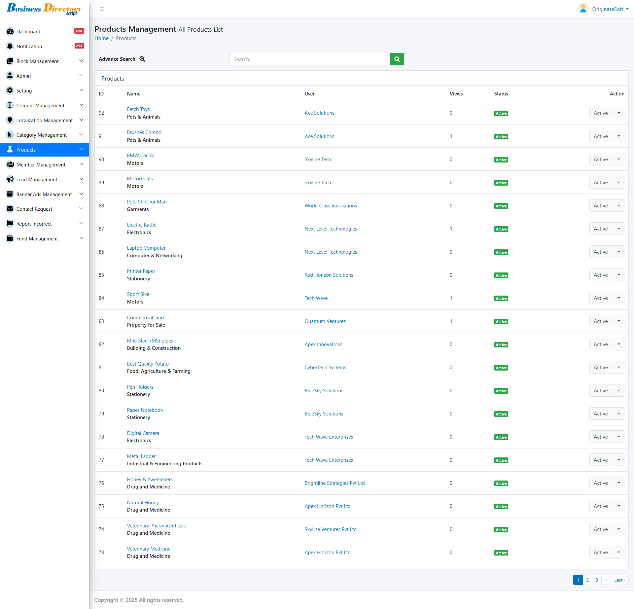Click the green search magnifier button
The width and height of the screenshot is (634, 609).
(397, 59)
